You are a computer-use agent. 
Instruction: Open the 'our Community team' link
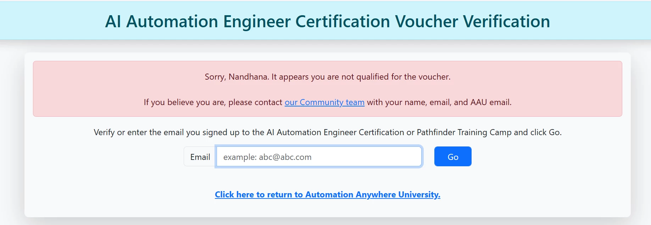tap(324, 102)
